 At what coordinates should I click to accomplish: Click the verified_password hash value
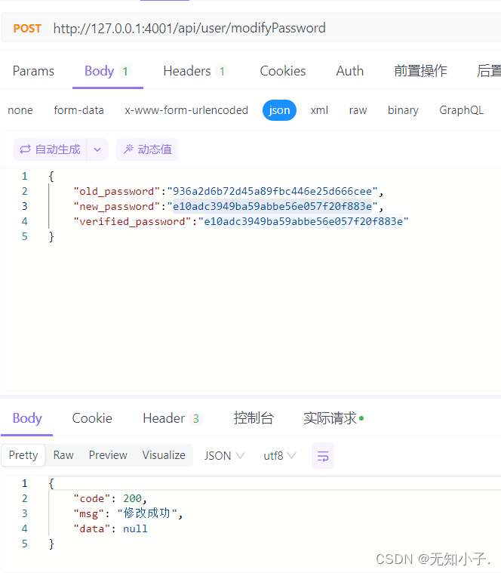(303, 221)
